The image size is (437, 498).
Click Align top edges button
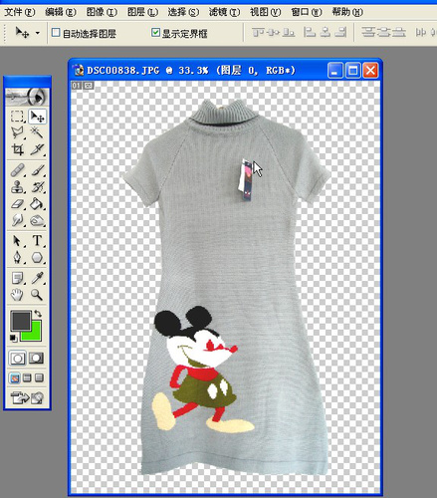point(258,32)
